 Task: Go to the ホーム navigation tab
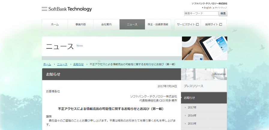tap(55, 24)
